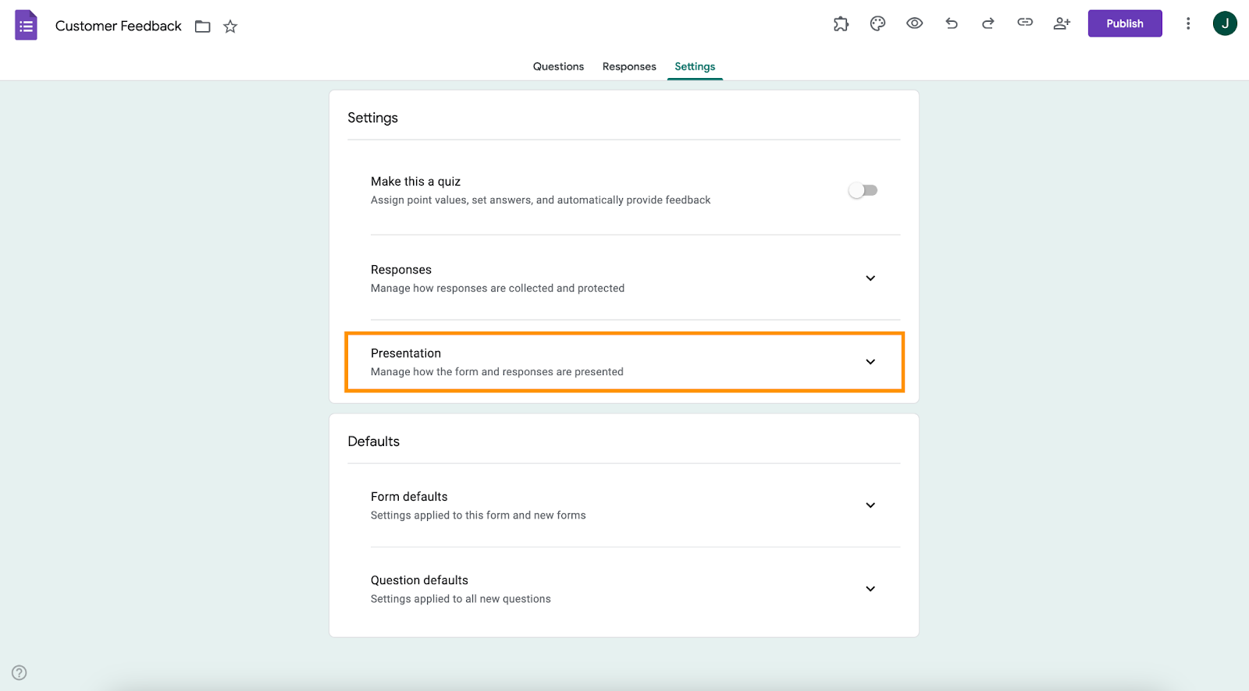
Task: Click the Google Forms home icon
Action: 26,25
